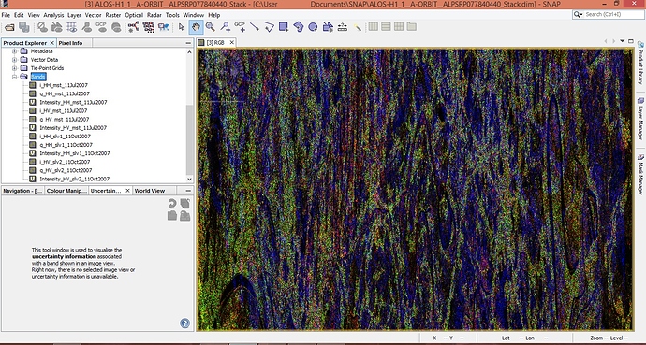Activate the panning hand tool
646x345 pixels.
click(x=196, y=27)
